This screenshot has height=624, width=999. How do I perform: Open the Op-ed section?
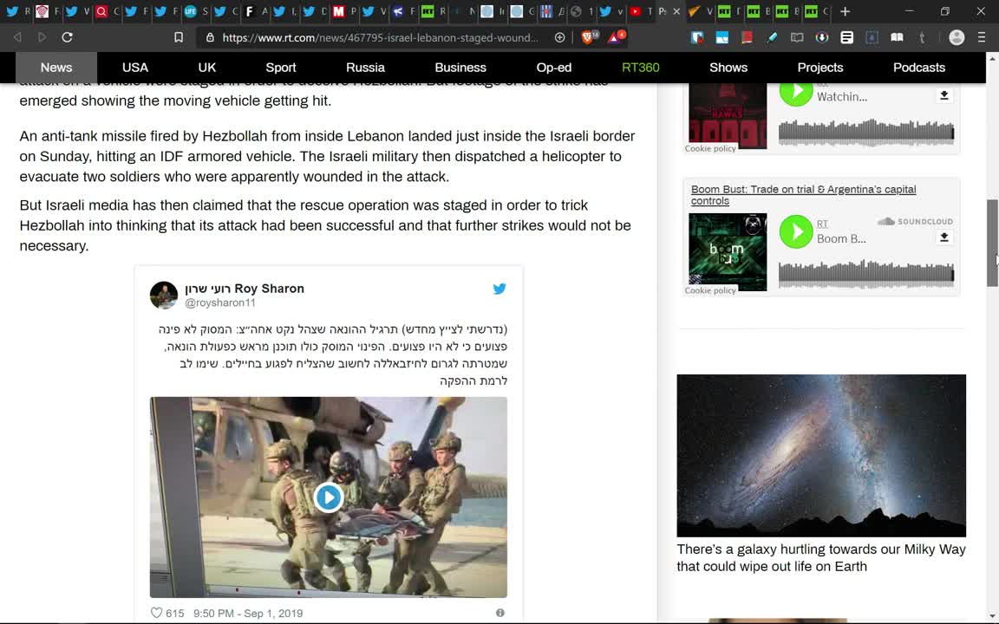pyautogui.click(x=553, y=68)
